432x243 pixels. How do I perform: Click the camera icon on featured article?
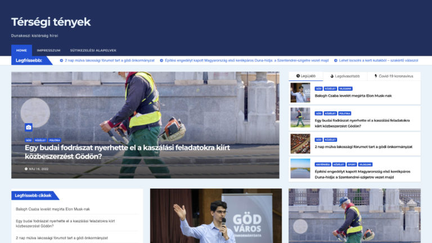point(29,128)
